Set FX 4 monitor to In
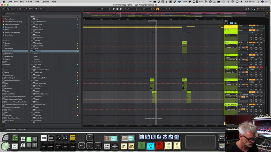This screenshot has height=152, width=271. tap(240, 84)
